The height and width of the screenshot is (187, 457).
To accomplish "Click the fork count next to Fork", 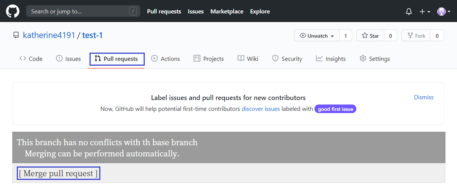I will tap(437, 36).
